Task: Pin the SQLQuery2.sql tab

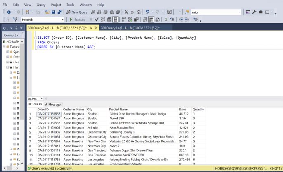Action: point(91,28)
